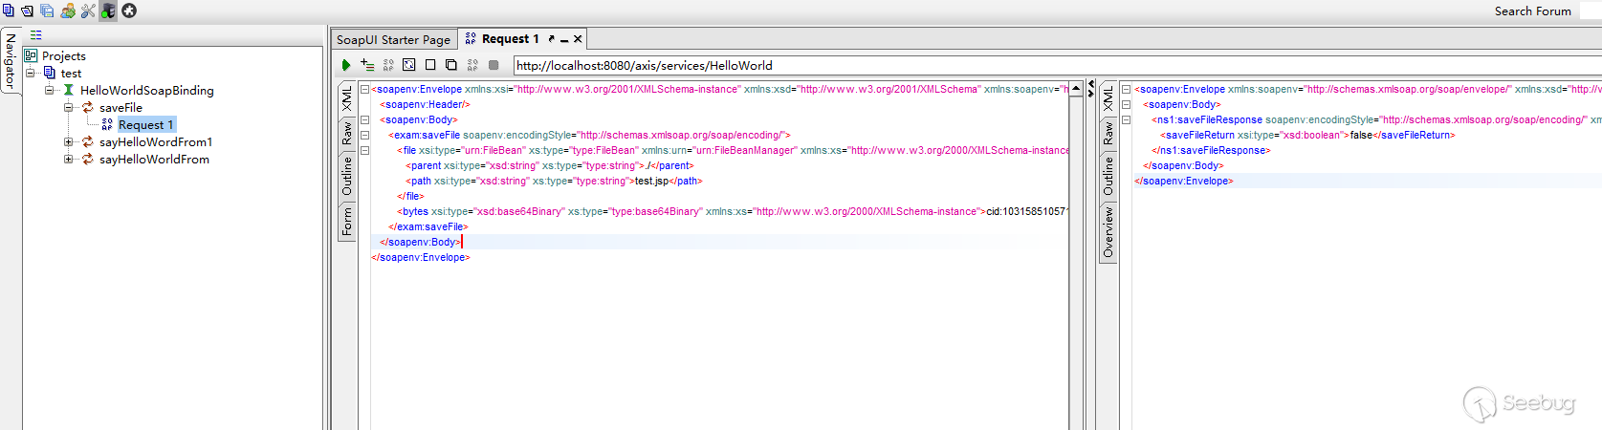Switch to the SoapUI Starter Page tab

click(x=393, y=39)
